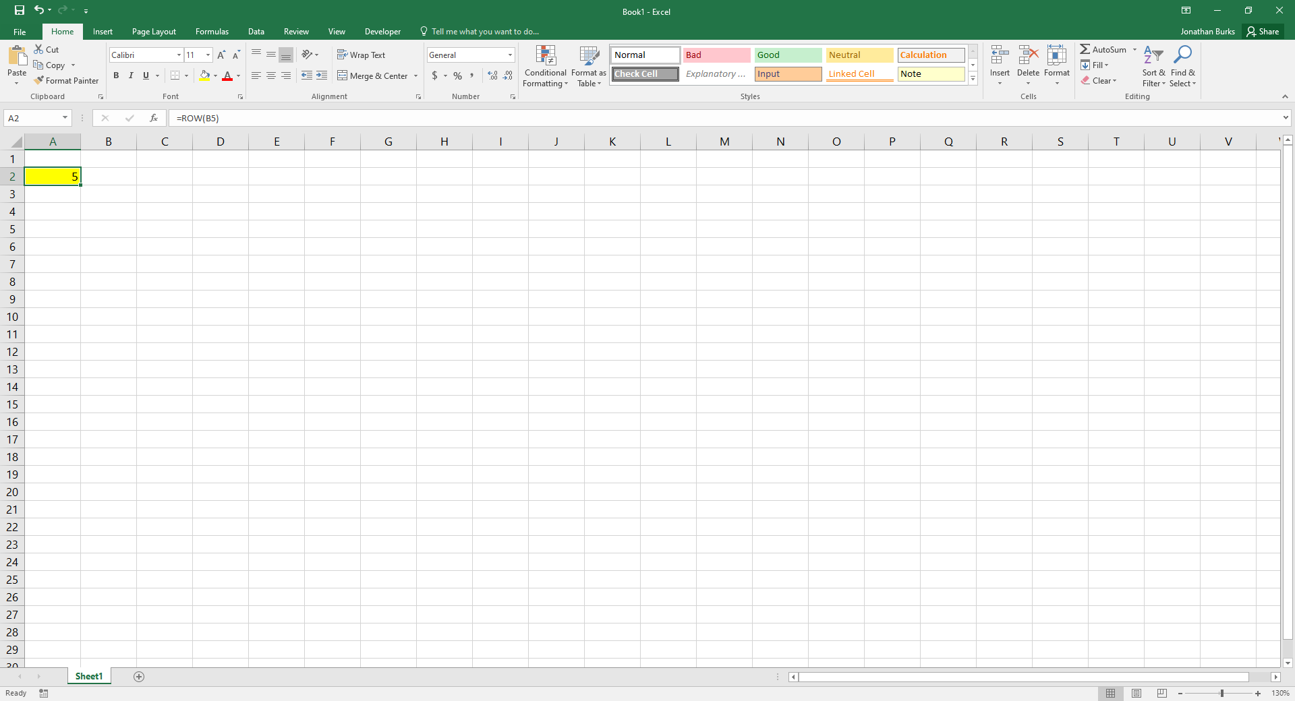Viewport: 1295px width, 701px height.
Task: Toggle Italic formatting
Action: point(131,75)
